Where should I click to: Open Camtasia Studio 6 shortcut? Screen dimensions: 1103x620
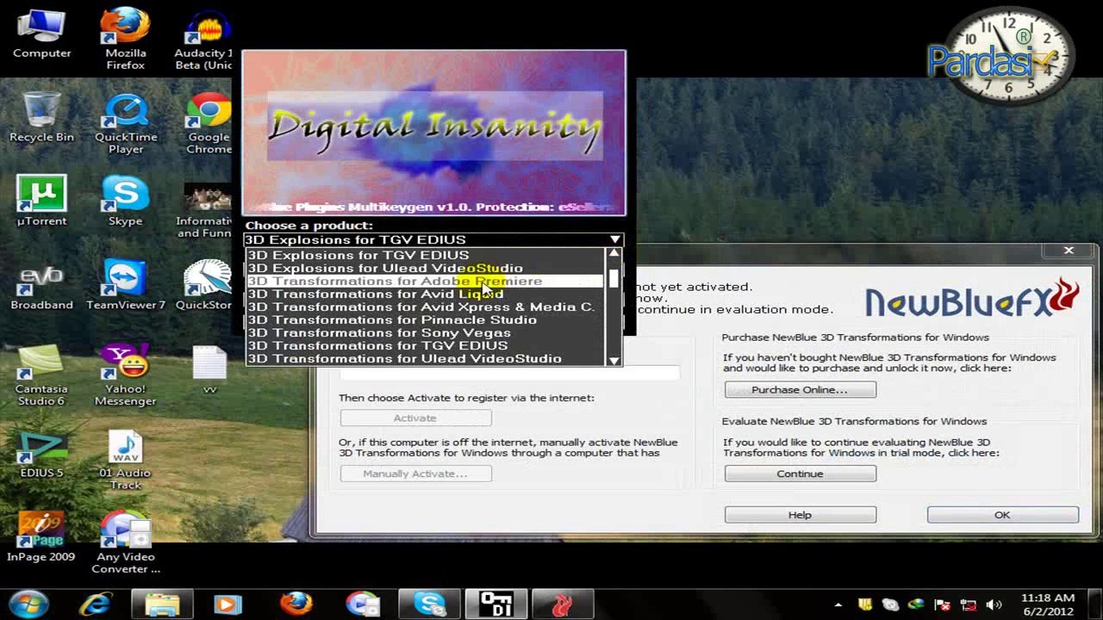[41, 376]
